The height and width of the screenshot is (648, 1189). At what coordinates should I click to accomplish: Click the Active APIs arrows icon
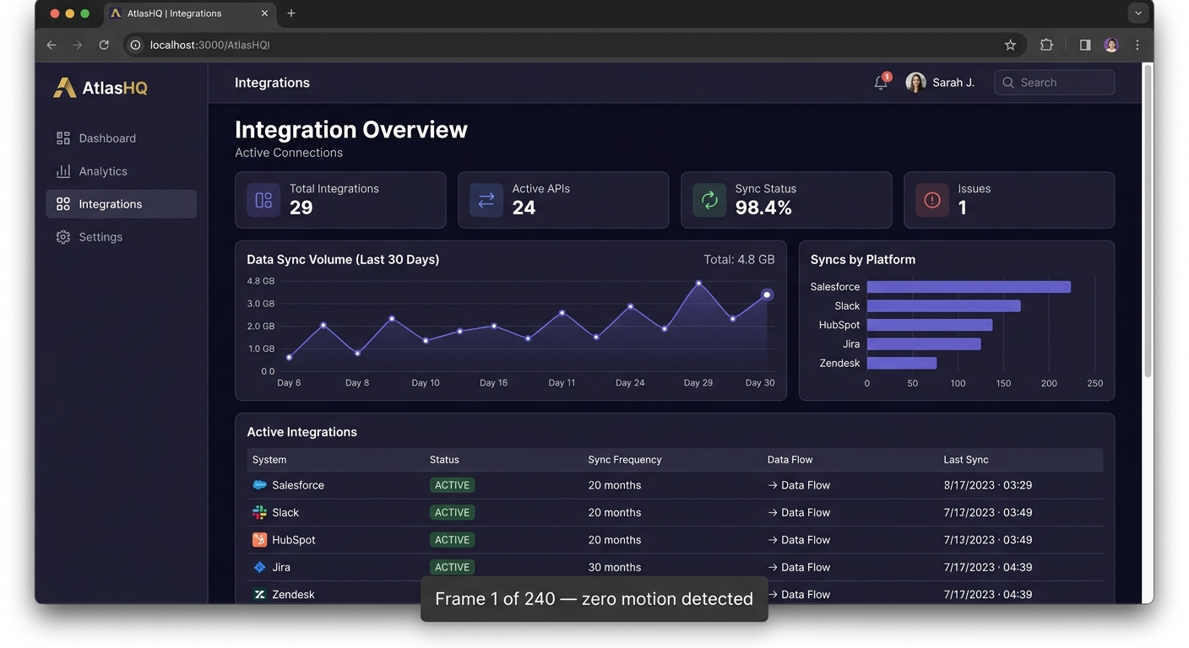pyautogui.click(x=486, y=200)
